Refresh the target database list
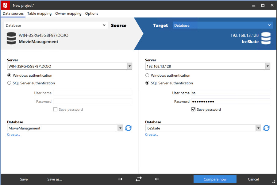277x185 pixels. 266,128
